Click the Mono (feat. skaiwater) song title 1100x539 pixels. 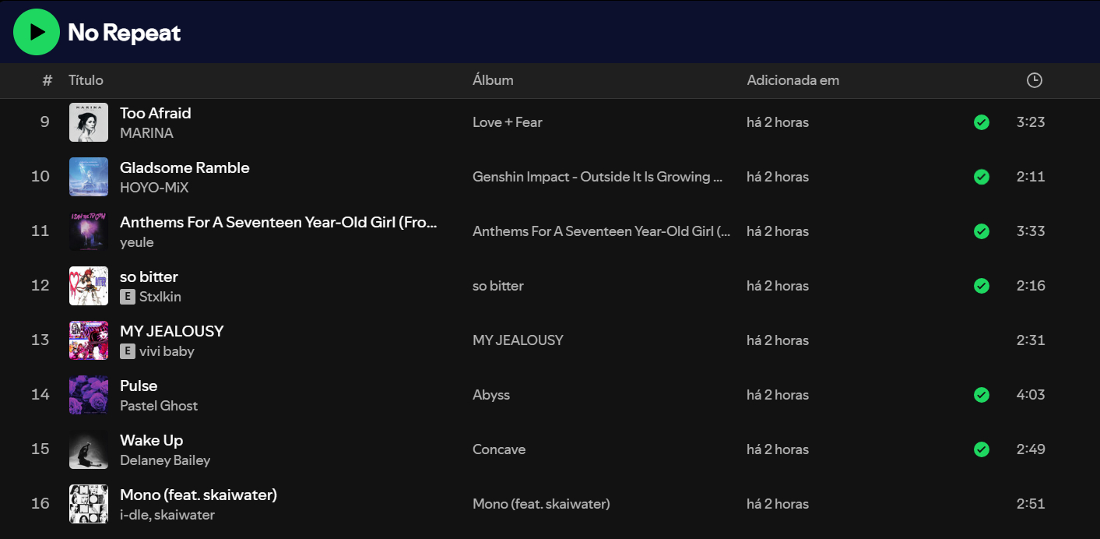(x=199, y=495)
